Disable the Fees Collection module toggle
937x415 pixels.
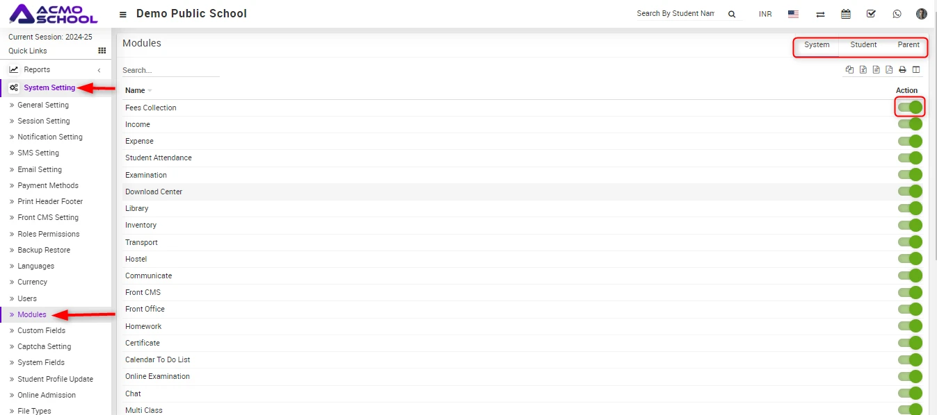click(x=910, y=108)
